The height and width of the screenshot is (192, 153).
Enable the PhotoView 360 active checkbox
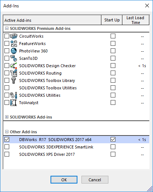(7, 51)
